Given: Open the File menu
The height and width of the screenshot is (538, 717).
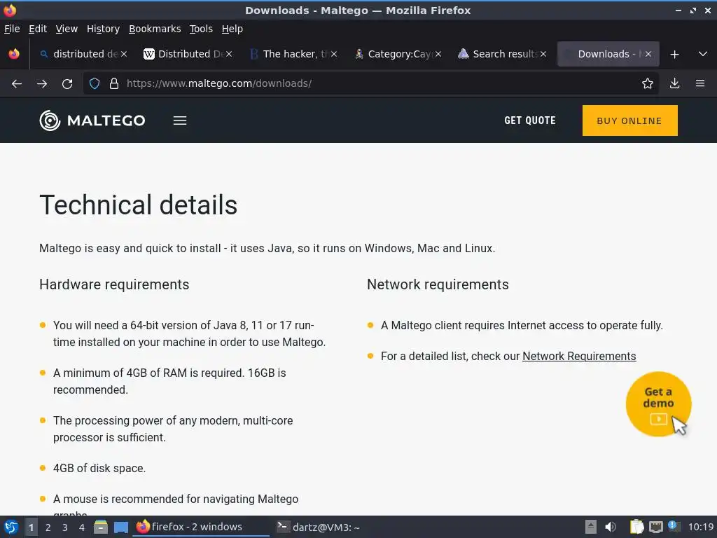Looking at the screenshot, I should pyautogui.click(x=12, y=29).
